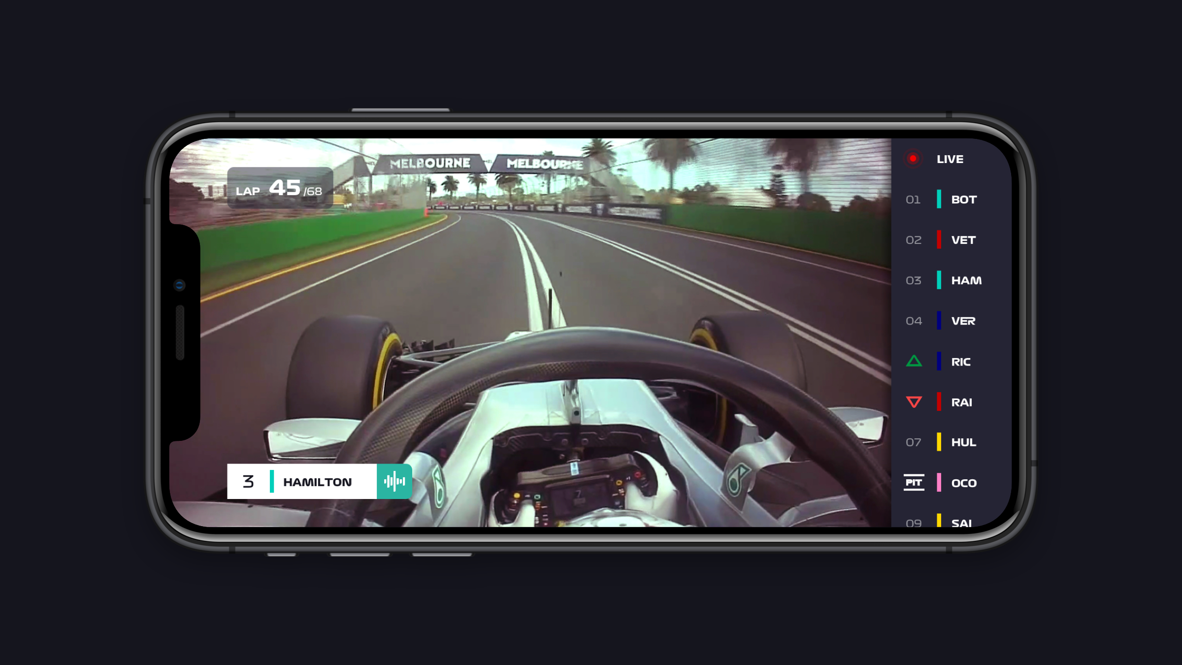The height and width of the screenshot is (665, 1182).
Task: Click the red down-arrow beside RAI
Action: [x=914, y=402]
